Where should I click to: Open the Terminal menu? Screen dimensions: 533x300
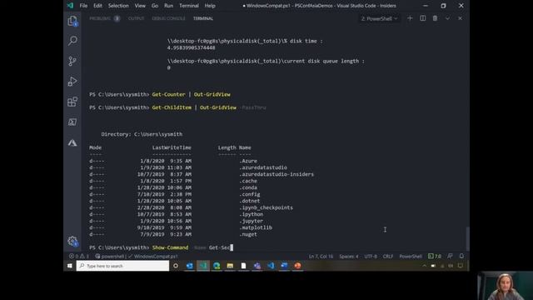[189, 6]
